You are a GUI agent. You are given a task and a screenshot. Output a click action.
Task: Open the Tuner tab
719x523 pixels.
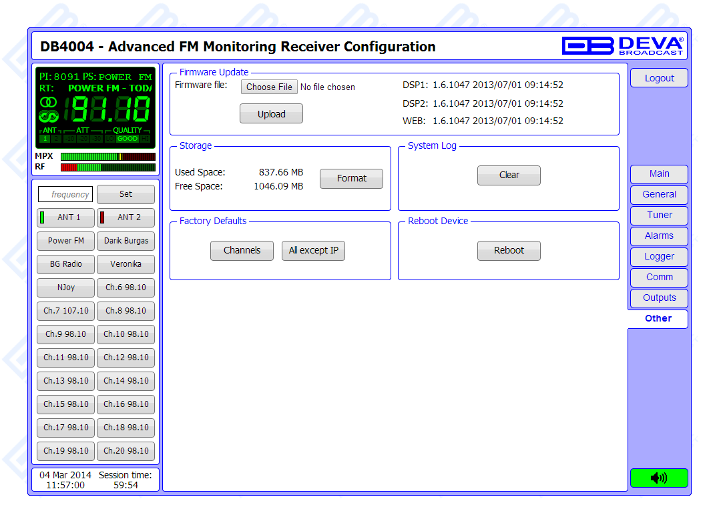click(x=659, y=215)
